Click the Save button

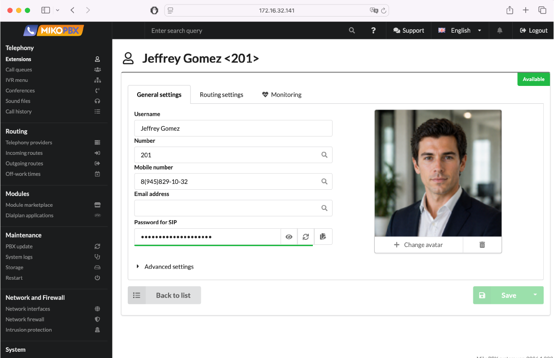click(500, 295)
